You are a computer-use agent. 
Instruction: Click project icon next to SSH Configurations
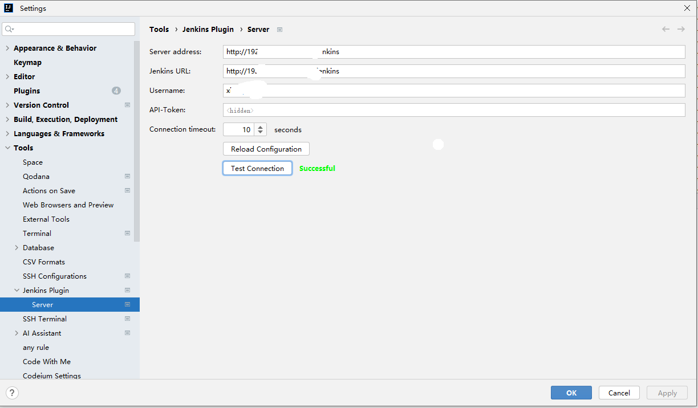click(127, 276)
